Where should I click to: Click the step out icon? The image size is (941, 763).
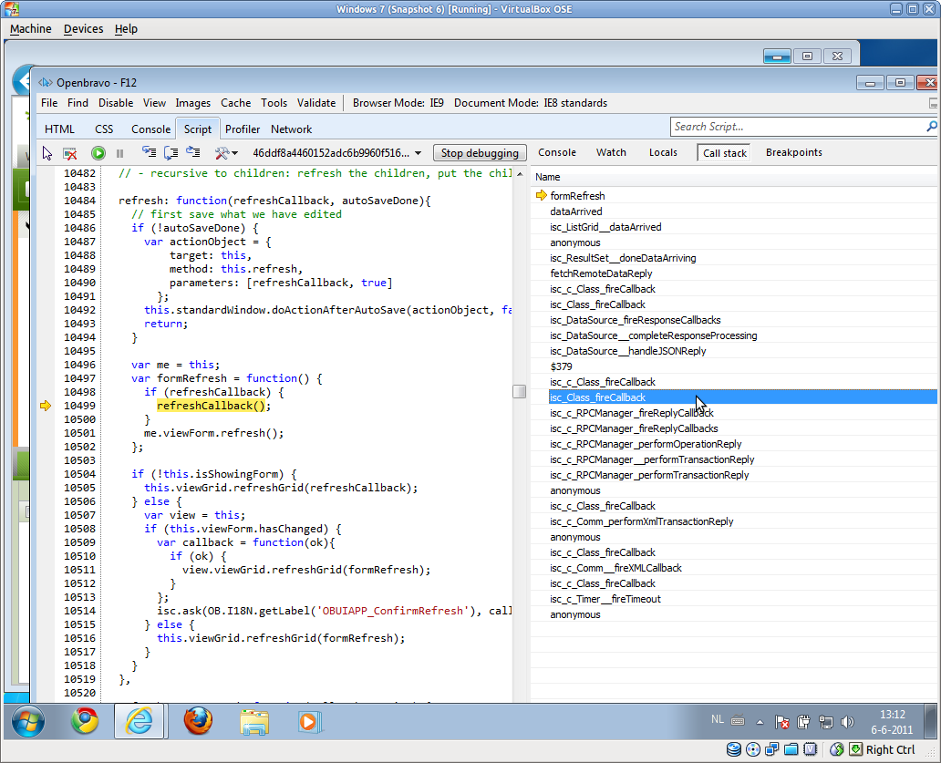(192, 153)
